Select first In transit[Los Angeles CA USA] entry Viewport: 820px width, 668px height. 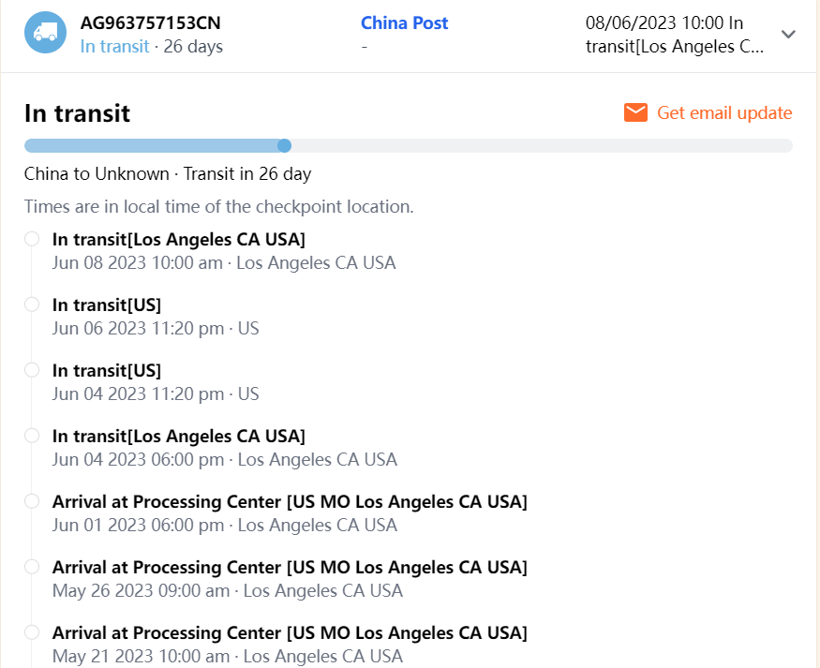pos(178,239)
